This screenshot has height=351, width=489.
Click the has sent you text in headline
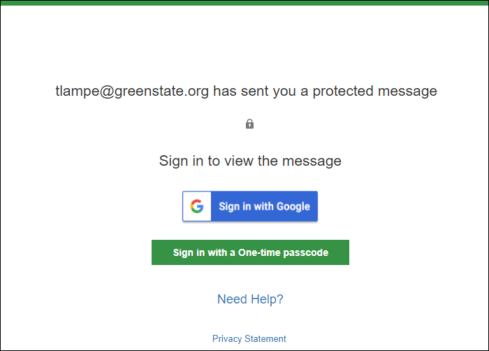coord(254,91)
